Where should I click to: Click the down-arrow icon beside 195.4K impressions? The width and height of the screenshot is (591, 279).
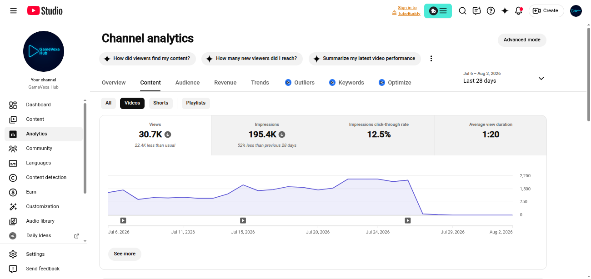tap(282, 135)
